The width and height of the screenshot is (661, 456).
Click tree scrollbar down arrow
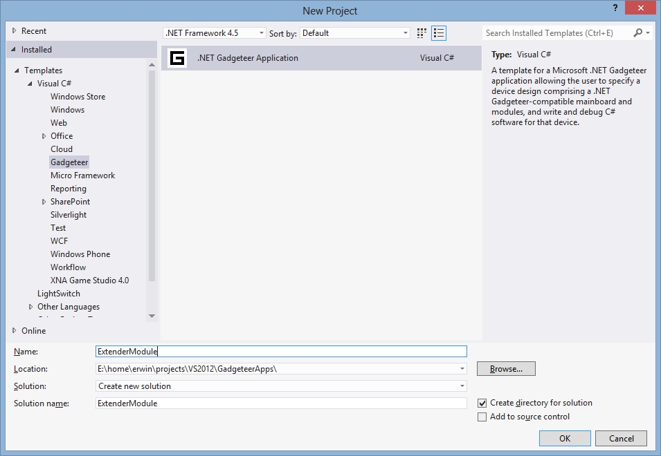click(152, 316)
